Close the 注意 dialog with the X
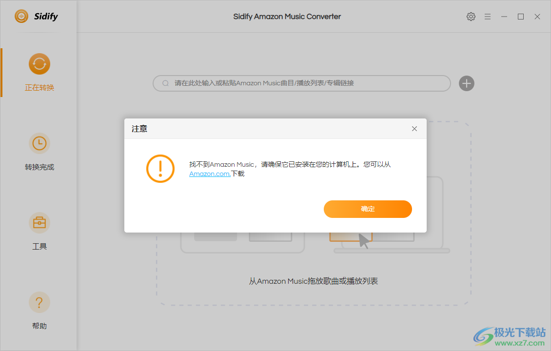The height and width of the screenshot is (351, 551). coord(414,129)
